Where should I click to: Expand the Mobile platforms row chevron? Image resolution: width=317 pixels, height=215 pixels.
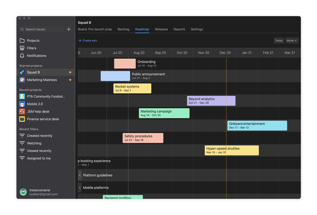tap(80, 188)
